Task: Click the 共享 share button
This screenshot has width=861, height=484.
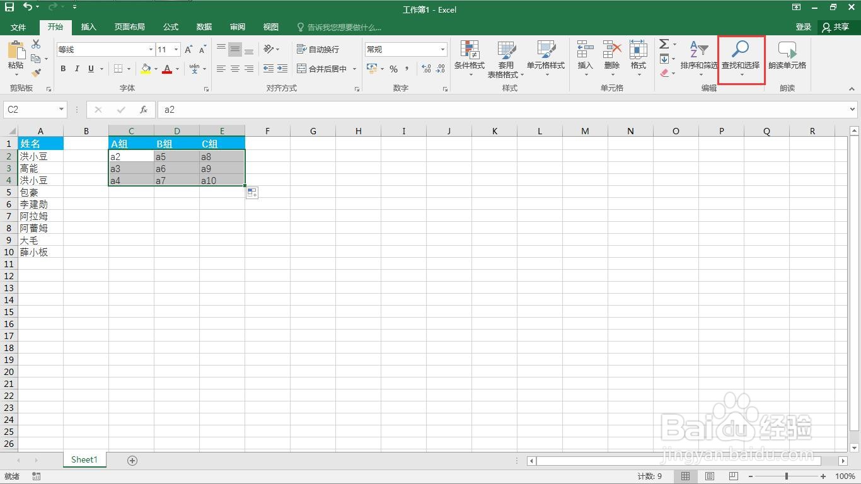Action: [836, 27]
